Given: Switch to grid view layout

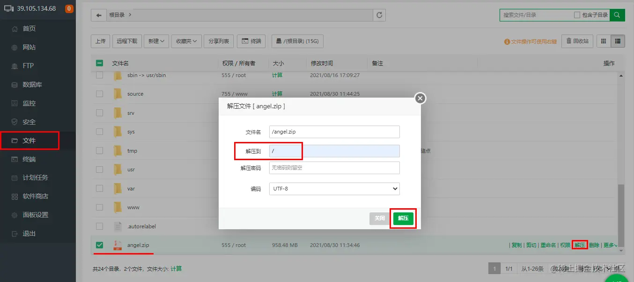Looking at the screenshot, I should pos(603,41).
